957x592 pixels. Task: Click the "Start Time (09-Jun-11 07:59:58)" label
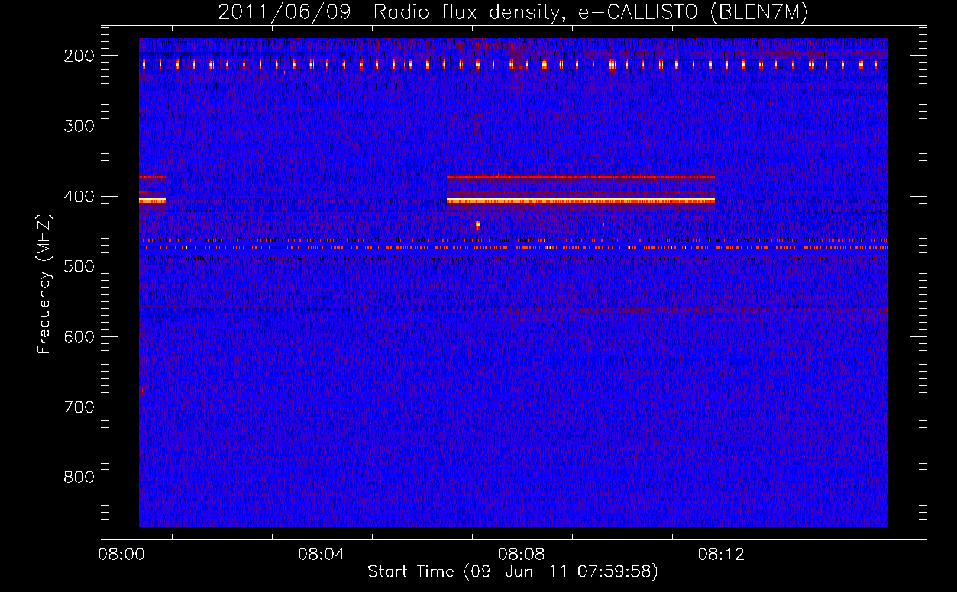click(x=512, y=572)
